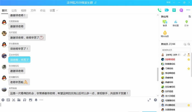
Task: Open the 相册 album tab
Action: click(x=24, y=11)
